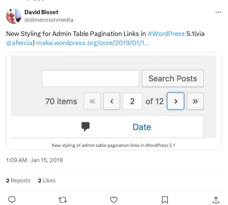Screen dimensions: 228x205
Task: Click the empty search input field
Action: coord(90,78)
